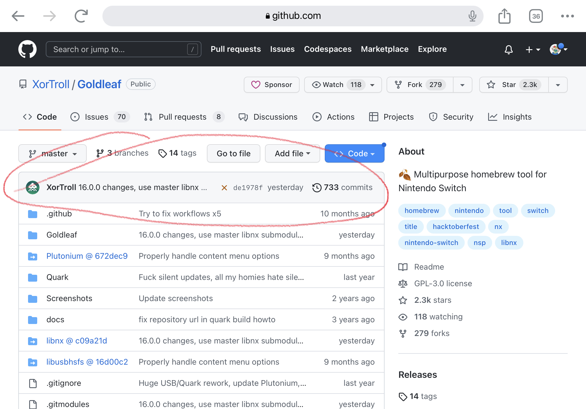Switch to the Security tab
586x409 pixels.
451,117
